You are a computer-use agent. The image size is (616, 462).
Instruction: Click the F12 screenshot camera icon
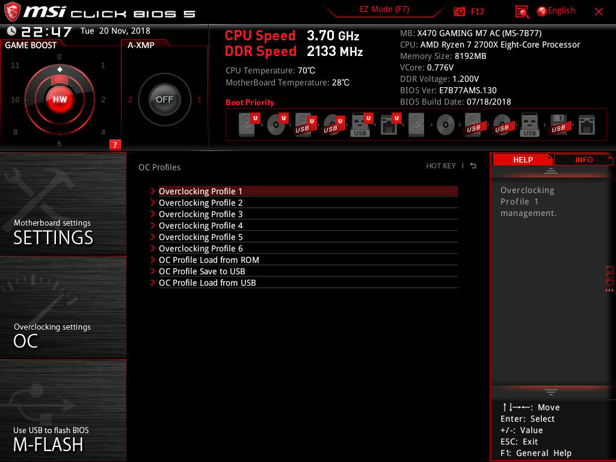[459, 11]
